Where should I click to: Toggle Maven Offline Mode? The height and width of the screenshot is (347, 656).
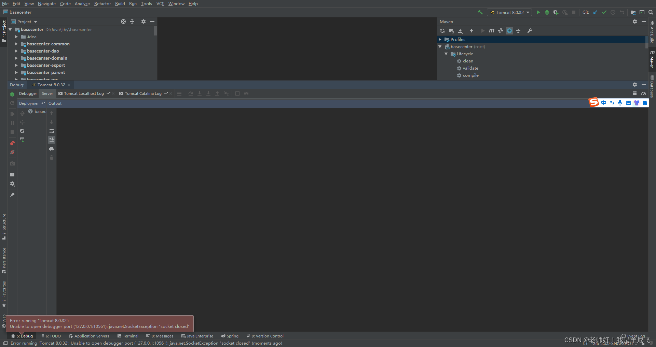(501, 31)
